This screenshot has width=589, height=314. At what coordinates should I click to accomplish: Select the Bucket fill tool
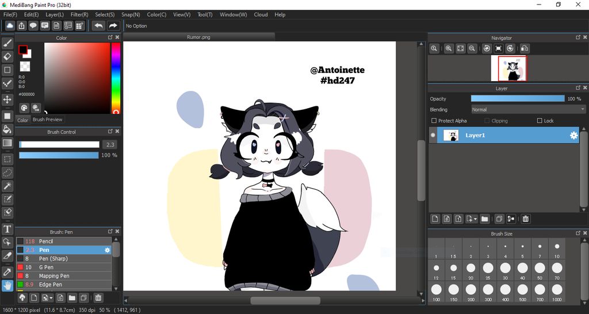(x=7, y=129)
